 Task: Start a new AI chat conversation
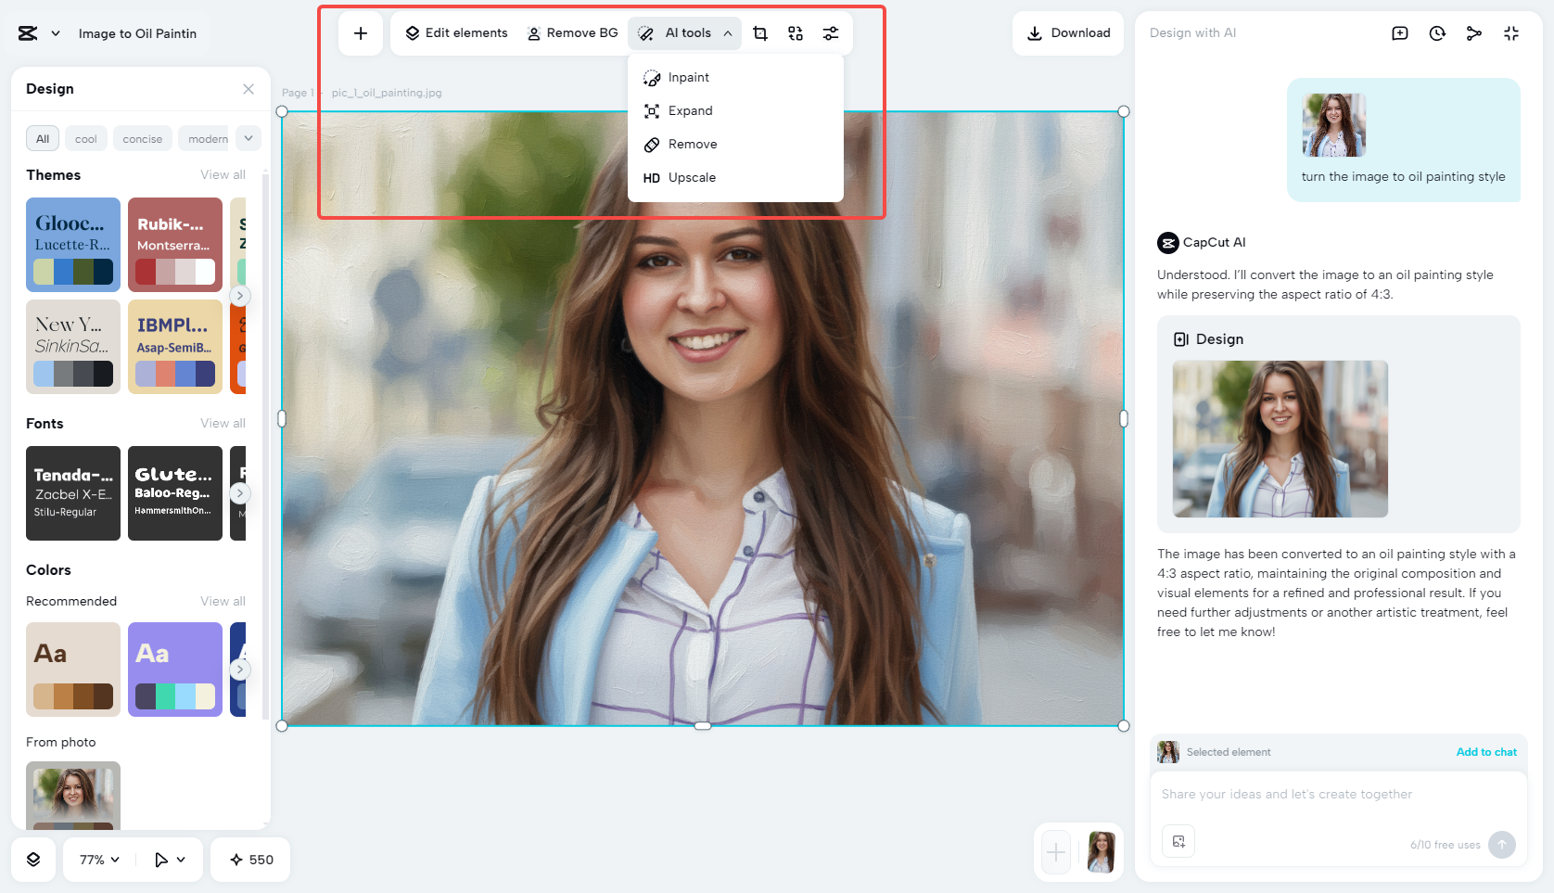click(x=1399, y=32)
